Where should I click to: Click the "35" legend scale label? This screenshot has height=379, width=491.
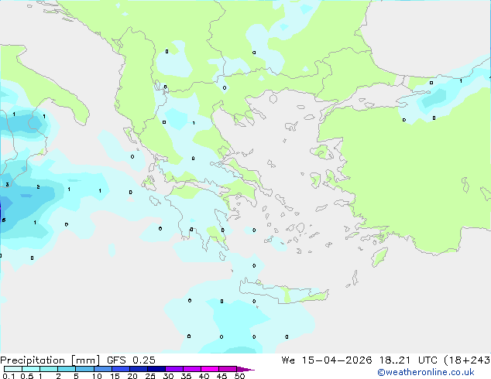pos(186,376)
